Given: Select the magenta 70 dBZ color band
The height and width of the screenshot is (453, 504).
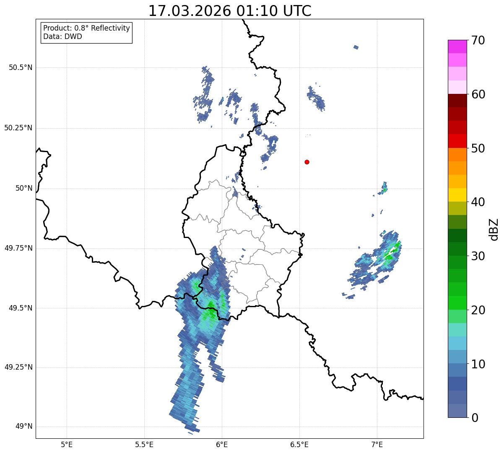Looking at the screenshot, I should click(x=458, y=47).
